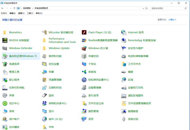The width and height of the screenshot is (190, 130).
Task: Open the 疑难解答 link
Action: 133,111
